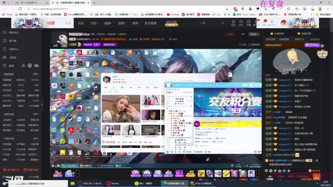Open the browser profile avatar

click(320, 9)
